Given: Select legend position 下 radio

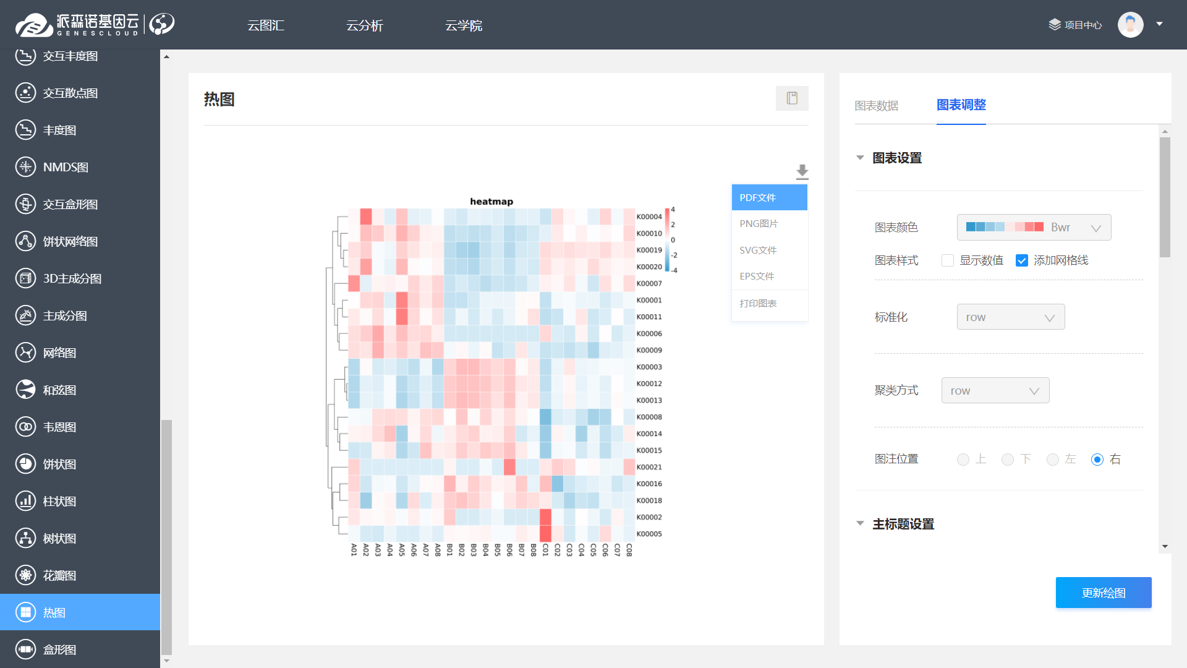Looking at the screenshot, I should 1008,460.
